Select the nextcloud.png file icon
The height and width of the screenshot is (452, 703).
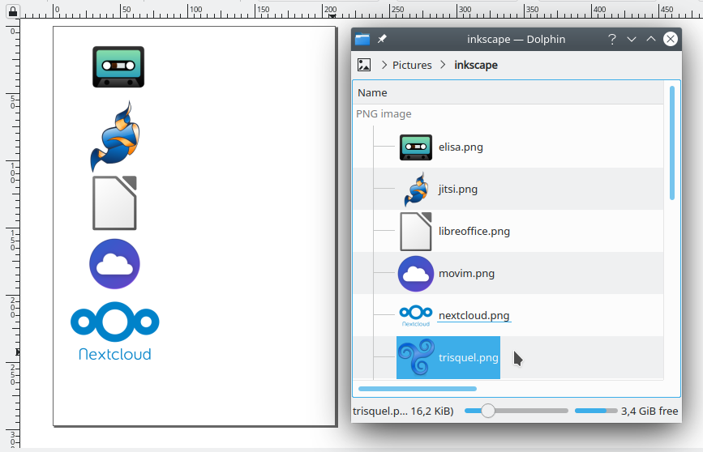(x=416, y=316)
